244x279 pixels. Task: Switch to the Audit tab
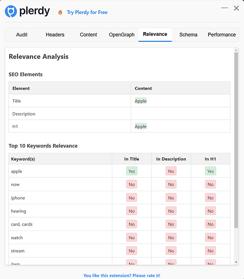[22, 35]
